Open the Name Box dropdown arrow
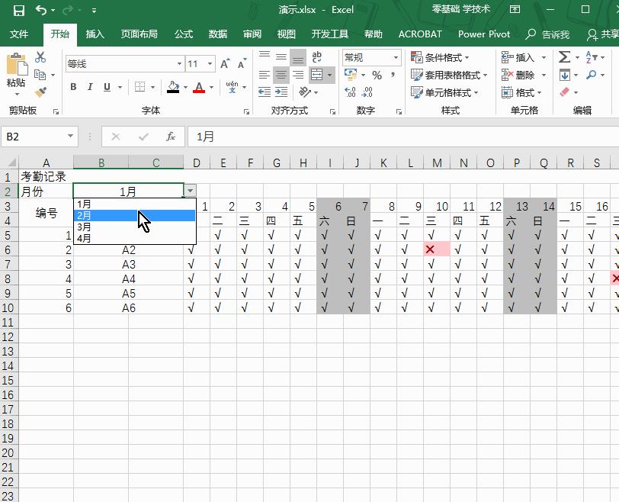This screenshot has height=502, width=619. 70,137
